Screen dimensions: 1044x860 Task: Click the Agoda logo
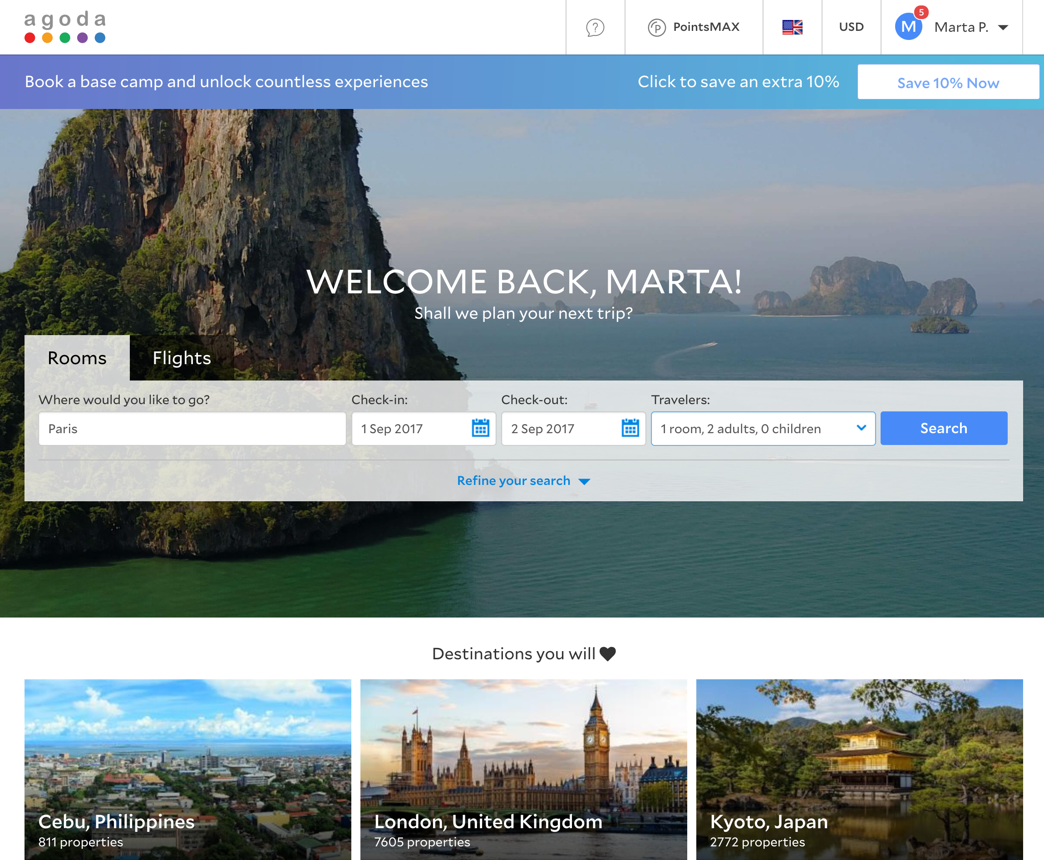65,27
